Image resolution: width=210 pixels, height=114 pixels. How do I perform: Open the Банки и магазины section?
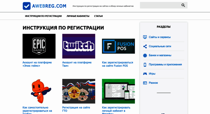click(160, 55)
